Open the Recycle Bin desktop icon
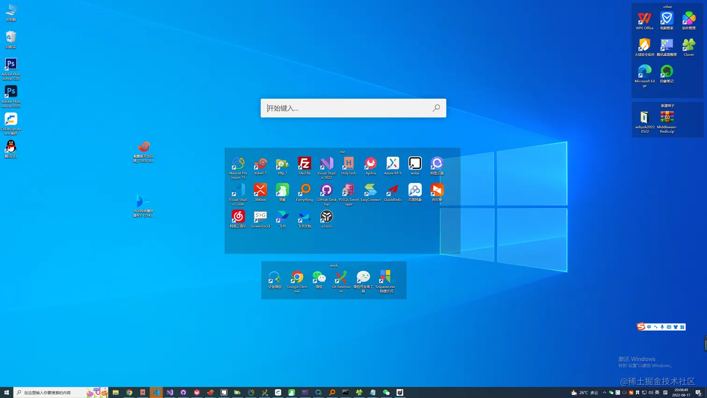Viewport: 707px width, 398px height. pos(11,39)
